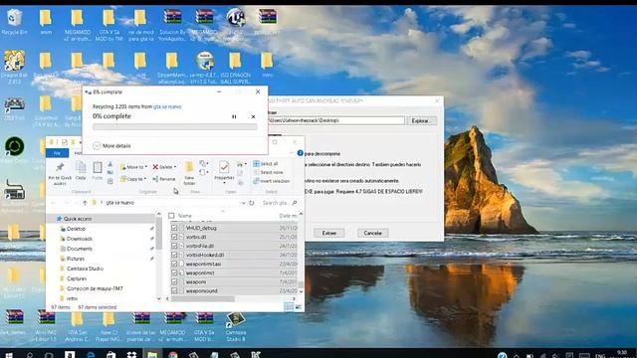Select Documents in navigation pane
The image size is (637, 358).
point(80,249)
